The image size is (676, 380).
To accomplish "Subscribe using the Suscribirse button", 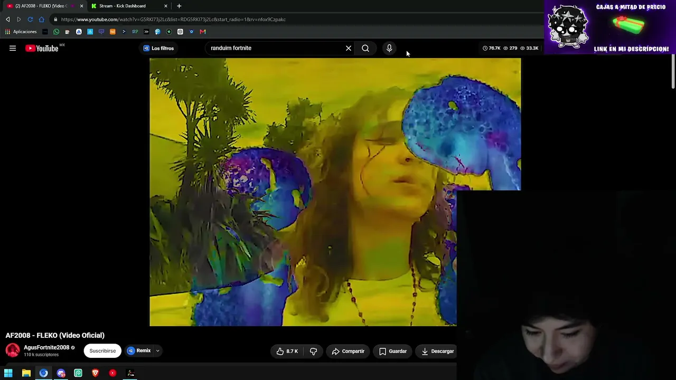I will tap(102, 351).
